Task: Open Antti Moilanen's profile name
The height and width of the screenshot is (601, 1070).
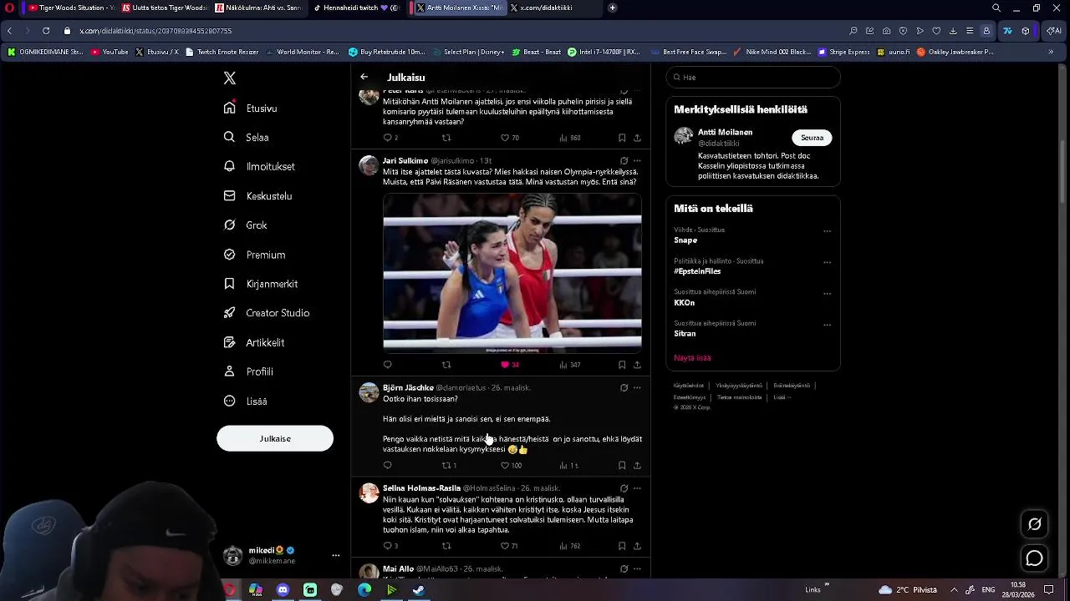Action: (x=725, y=132)
